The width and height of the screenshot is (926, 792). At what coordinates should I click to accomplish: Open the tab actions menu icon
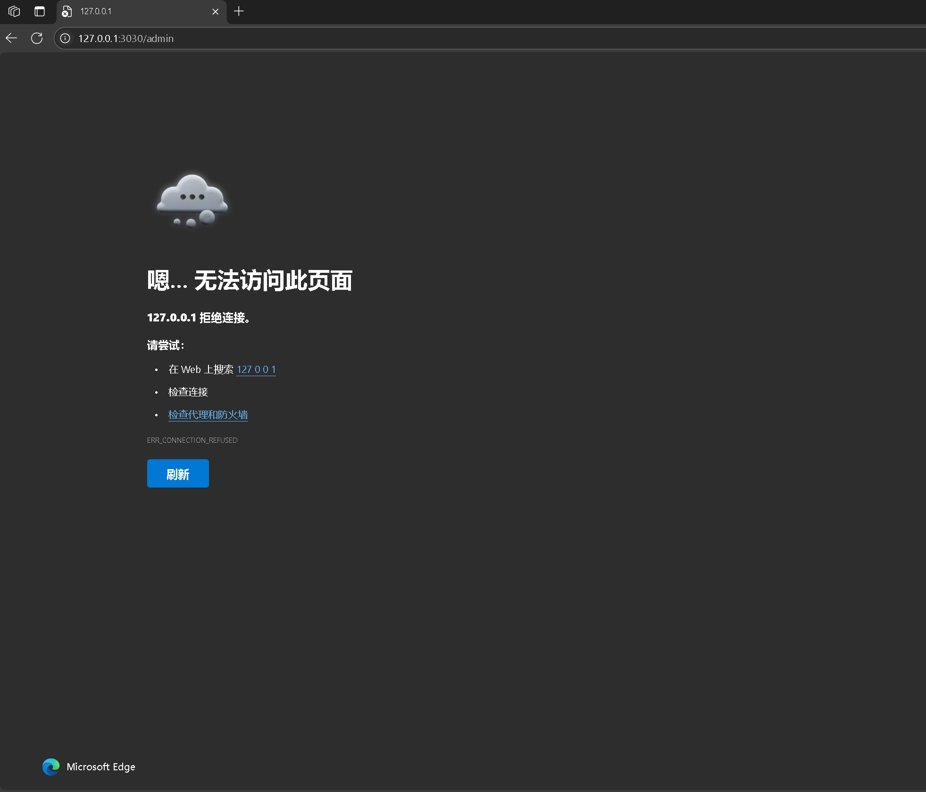40,11
